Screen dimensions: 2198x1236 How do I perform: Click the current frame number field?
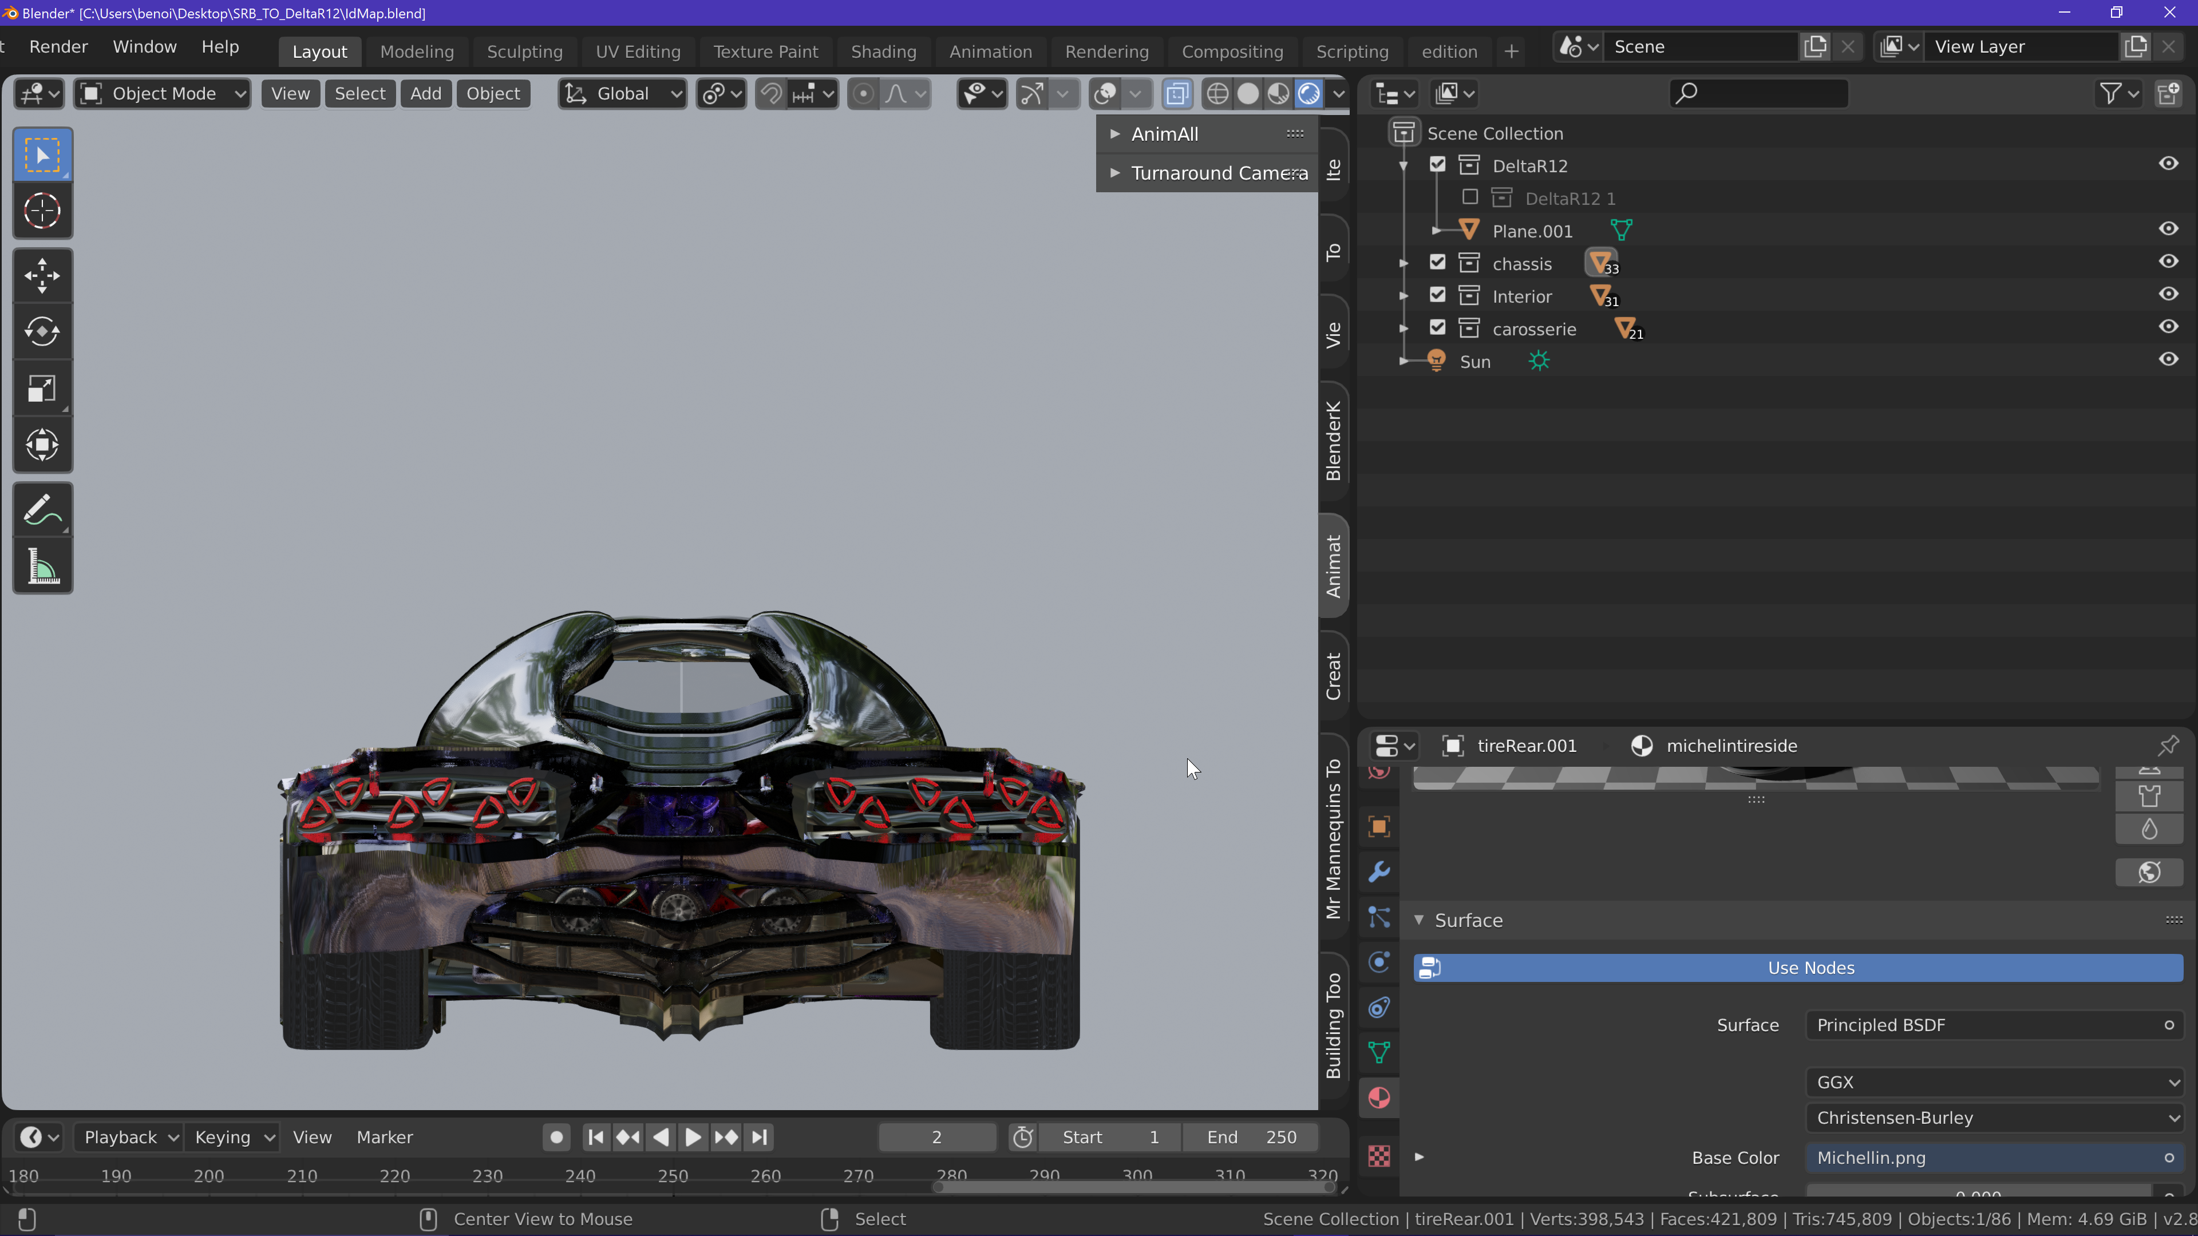pos(936,1137)
